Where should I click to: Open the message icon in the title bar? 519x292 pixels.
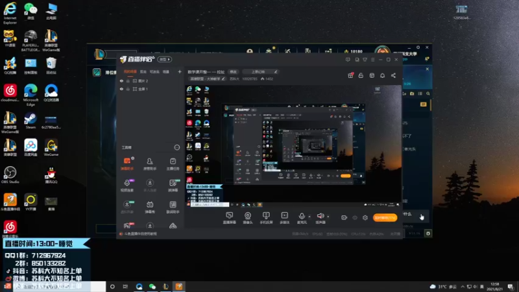348,60
